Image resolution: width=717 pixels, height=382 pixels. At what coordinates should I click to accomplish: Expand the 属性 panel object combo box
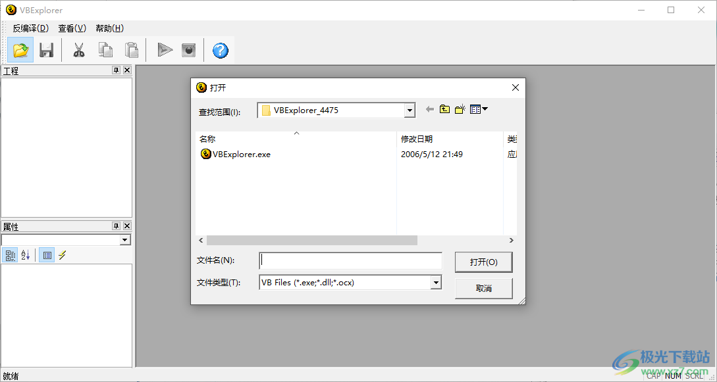click(125, 240)
